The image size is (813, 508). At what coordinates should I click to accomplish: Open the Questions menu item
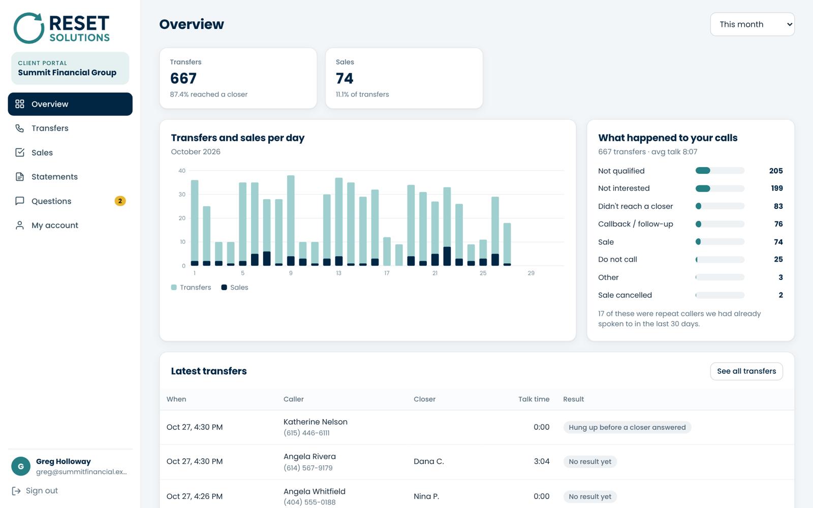[x=70, y=201]
